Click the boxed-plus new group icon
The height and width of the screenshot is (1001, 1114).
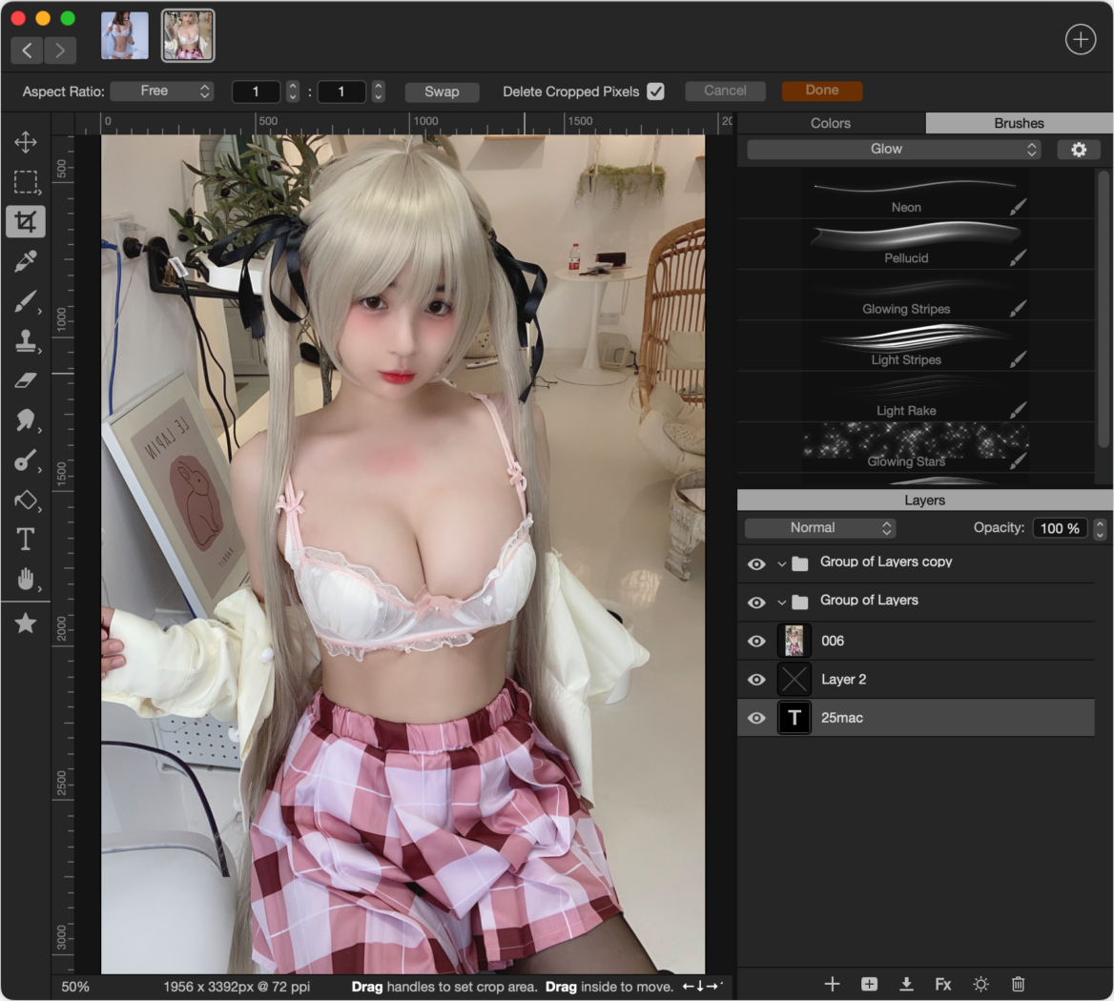[x=869, y=984]
